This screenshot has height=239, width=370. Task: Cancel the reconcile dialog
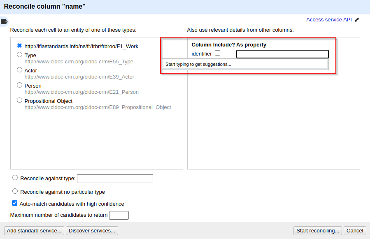pyautogui.click(x=354, y=230)
